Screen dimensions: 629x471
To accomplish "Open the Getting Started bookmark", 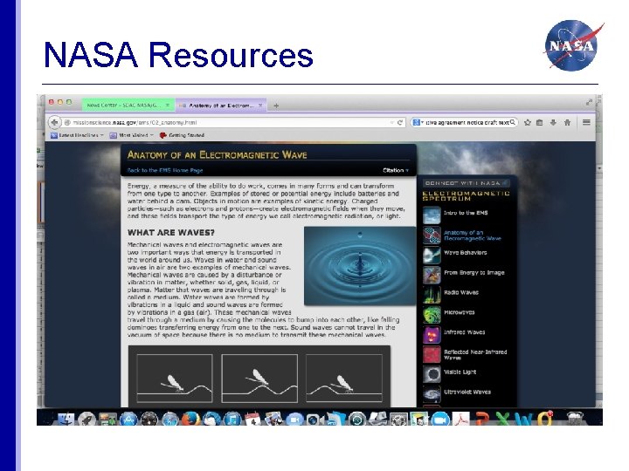I will pyautogui.click(x=182, y=135).
